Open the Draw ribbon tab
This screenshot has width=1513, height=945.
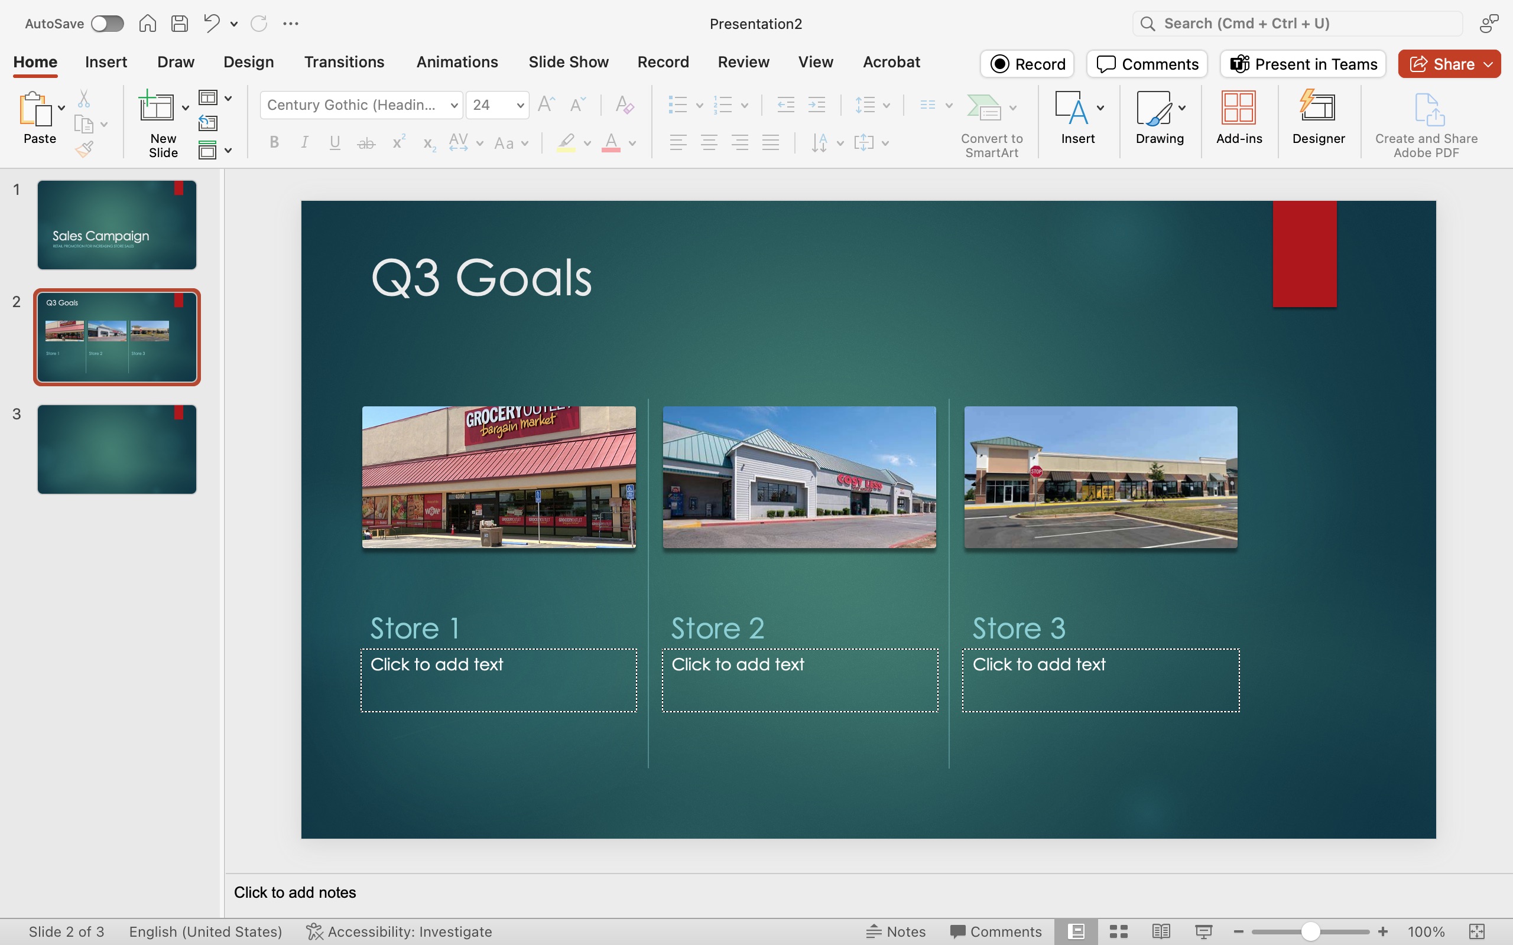point(176,62)
